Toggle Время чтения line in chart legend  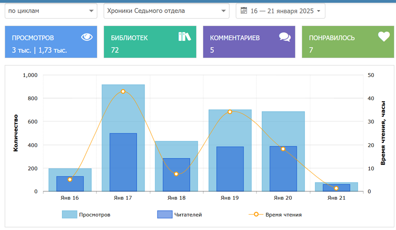coord(283,214)
